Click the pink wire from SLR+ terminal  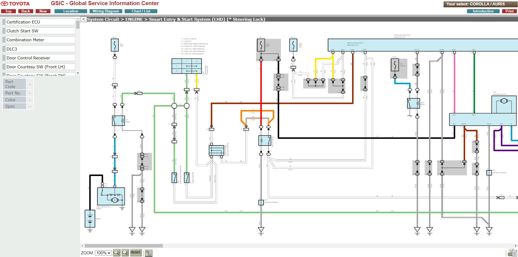point(454,84)
